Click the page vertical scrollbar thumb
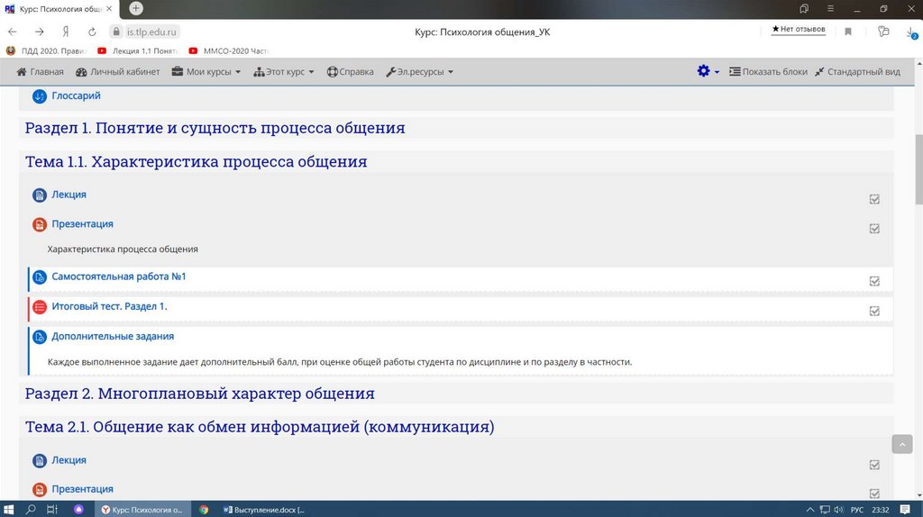923x517 pixels. coord(918,169)
